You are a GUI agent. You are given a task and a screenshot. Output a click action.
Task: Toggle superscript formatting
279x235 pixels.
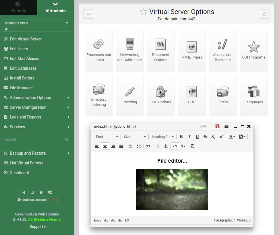coord(221,137)
